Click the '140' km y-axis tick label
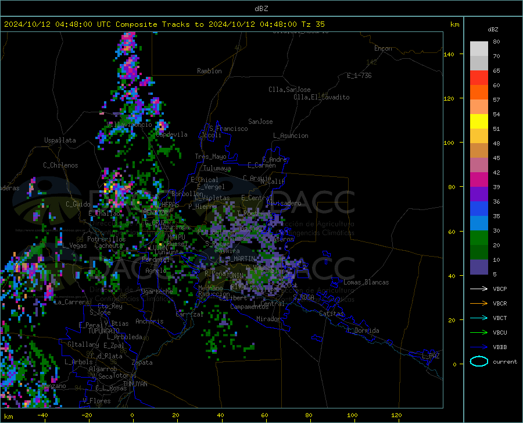The image size is (523, 423). coord(449,54)
